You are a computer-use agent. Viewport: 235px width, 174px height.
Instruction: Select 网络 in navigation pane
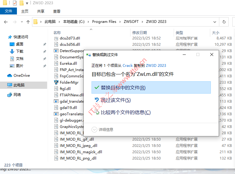[x=17, y=95]
